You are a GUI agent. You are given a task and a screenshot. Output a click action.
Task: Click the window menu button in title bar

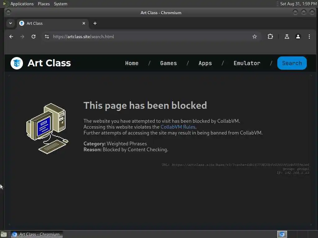click(8, 12)
